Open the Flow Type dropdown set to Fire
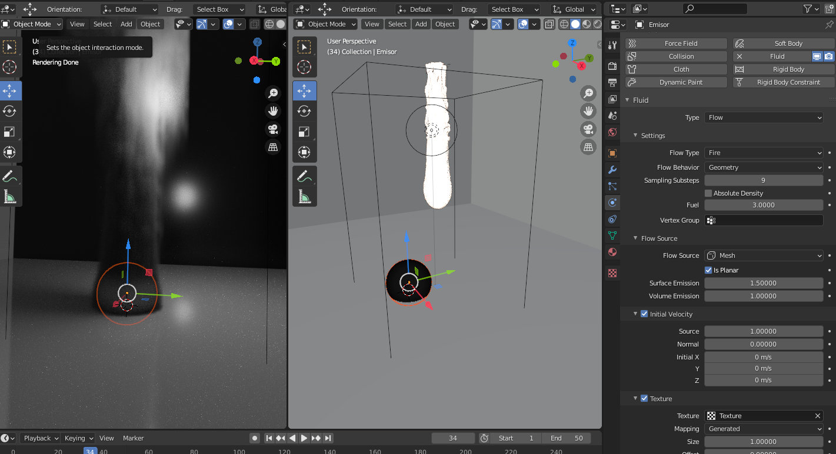This screenshot has height=454, width=836. pyautogui.click(x=764, y=153)
